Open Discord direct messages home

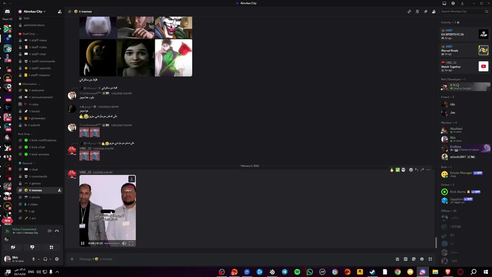tap(7, 12)
